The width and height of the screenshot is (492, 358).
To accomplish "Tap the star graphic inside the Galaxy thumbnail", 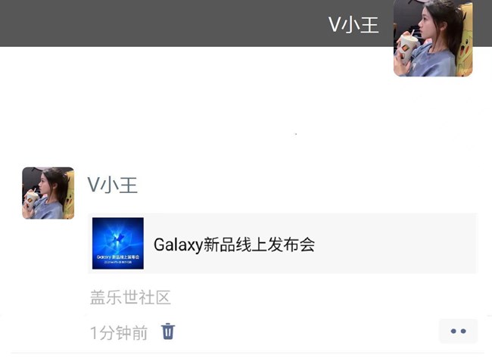I will 118,238.
